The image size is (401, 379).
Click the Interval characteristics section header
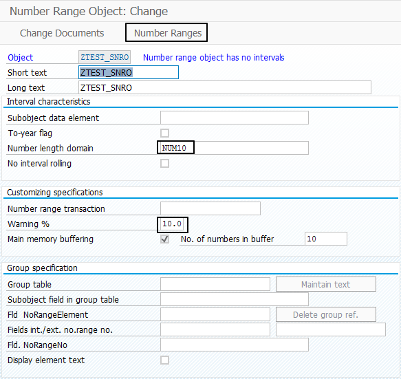49,102
